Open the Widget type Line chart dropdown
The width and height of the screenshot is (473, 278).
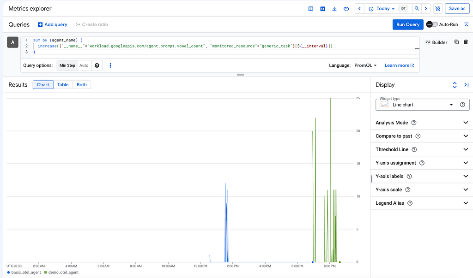(x=422, y=105)
